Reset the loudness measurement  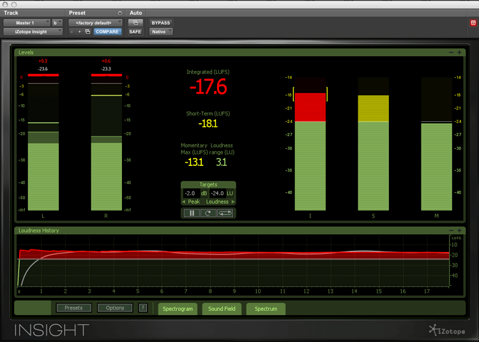point(208,213)
